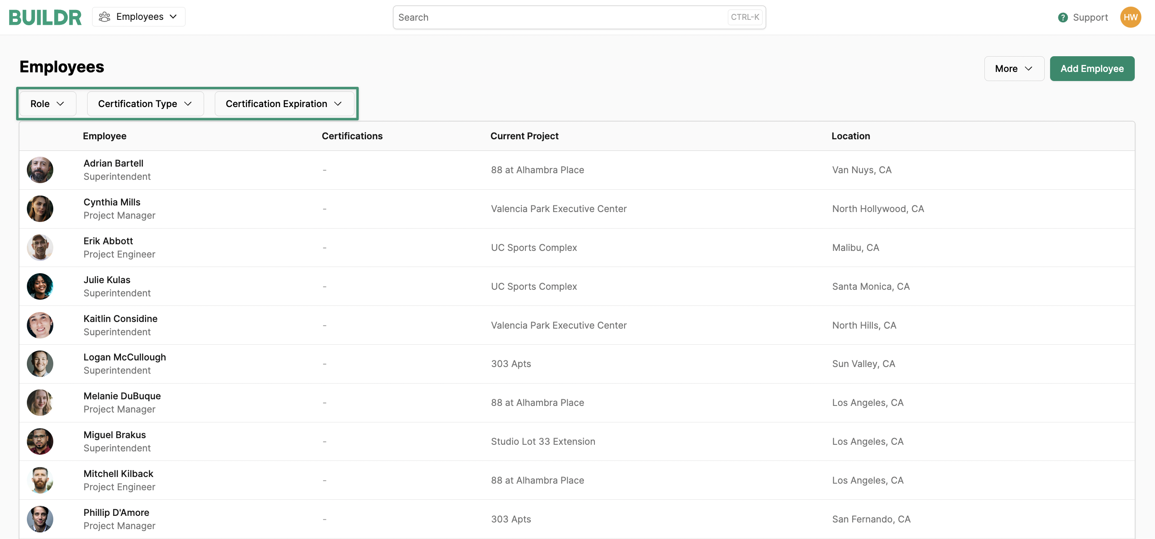
Task: Click Erik Abbott's project UC Sports Complex
Action: [534, 248]
